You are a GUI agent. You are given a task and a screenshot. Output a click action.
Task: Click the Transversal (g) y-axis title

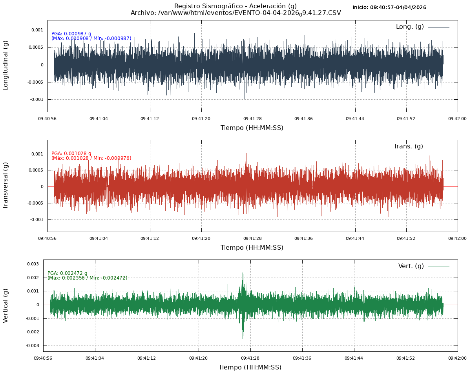[x=6, y=185]
